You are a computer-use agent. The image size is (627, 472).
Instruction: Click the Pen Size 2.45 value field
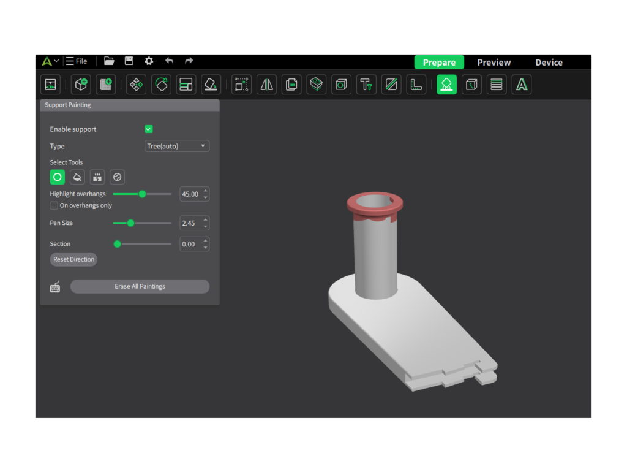pyautogui.click(x=190, y=223)
